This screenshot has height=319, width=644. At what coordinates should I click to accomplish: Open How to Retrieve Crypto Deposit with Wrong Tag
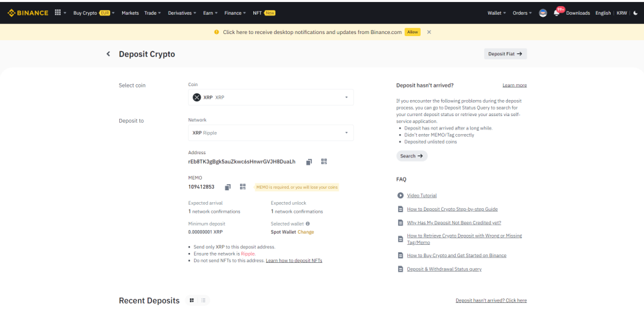(x=465, y=239)
